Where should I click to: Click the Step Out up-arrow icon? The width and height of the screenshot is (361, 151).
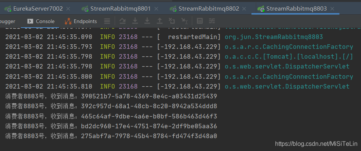click(x=160, y=21)
